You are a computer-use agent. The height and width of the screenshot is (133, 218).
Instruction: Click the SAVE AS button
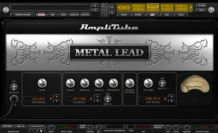(x=75, y=15)
